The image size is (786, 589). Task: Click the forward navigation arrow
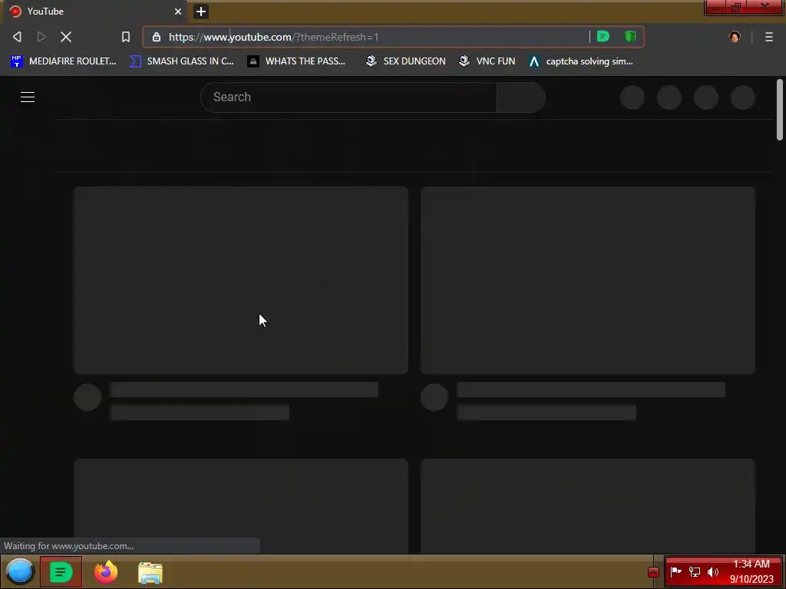(41, 37)
